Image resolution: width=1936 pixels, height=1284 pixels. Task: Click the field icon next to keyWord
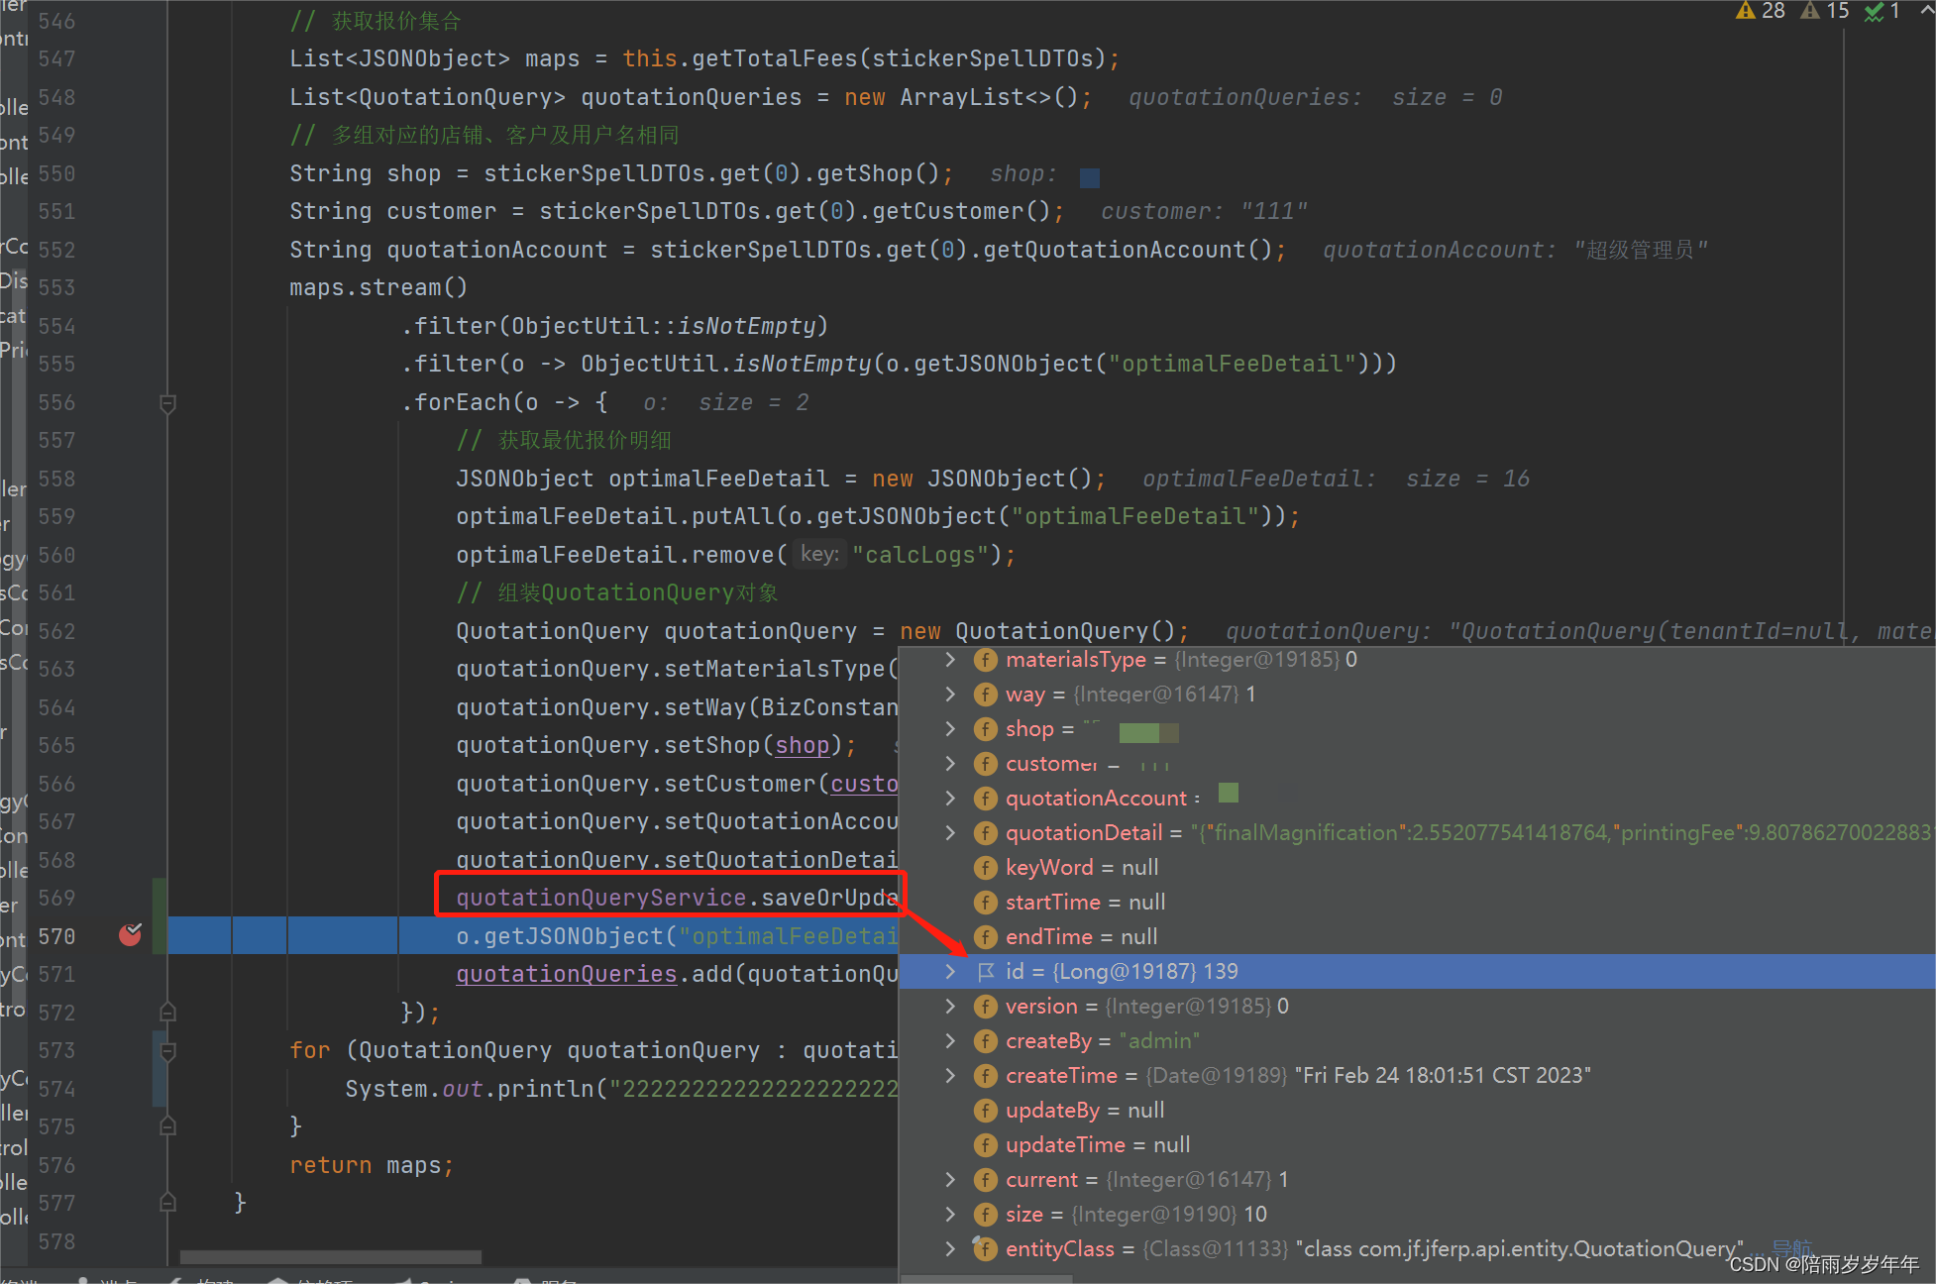[x=985, y=868]
